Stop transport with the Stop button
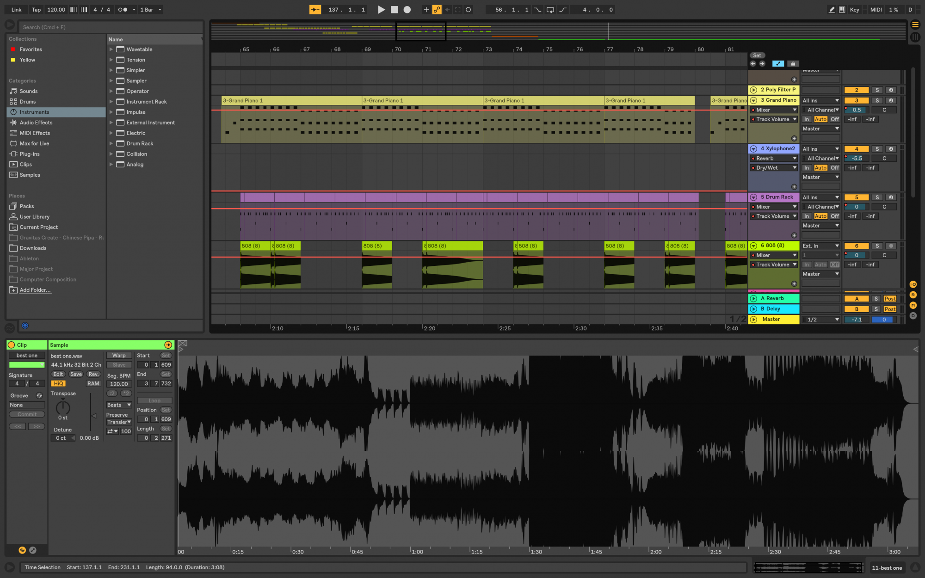Viewport: 925px width, 578px height. 394,9
